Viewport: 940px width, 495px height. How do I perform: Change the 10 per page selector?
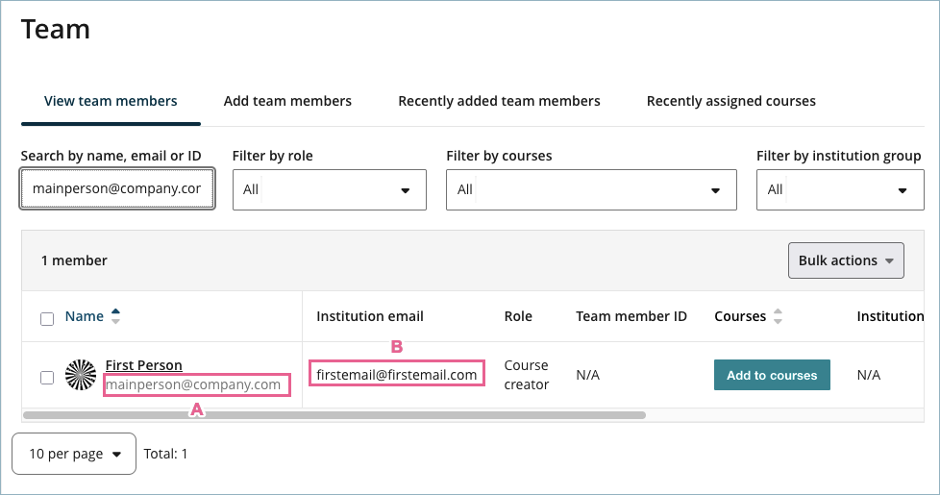tap(74, 454)
